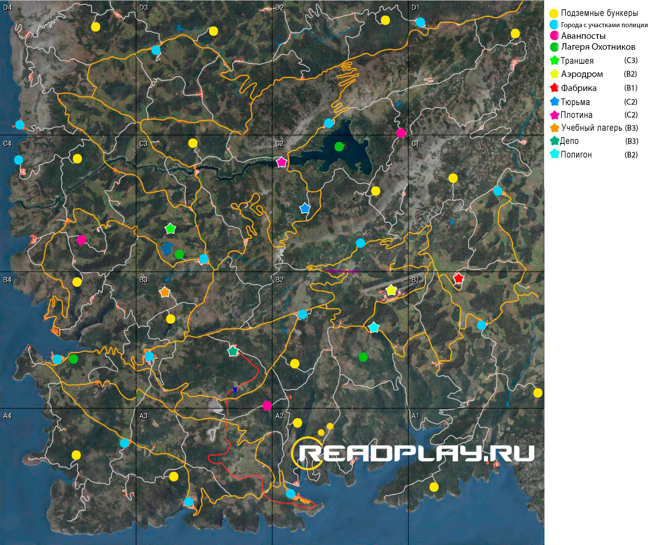Image resolution: width=653 pixels, height=545 pixels.
Task: Select the cyan Полигон star on the map
Action: point(374,328)
